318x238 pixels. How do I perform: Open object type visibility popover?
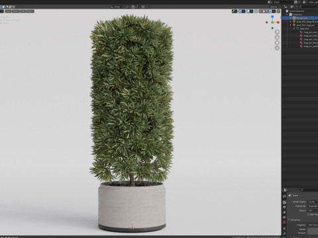tap(235, 11)
